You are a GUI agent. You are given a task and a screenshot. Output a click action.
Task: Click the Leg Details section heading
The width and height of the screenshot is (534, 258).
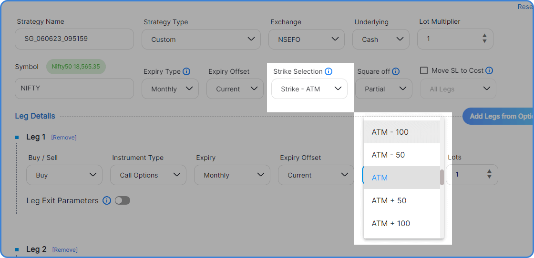(x=35, y=116)
